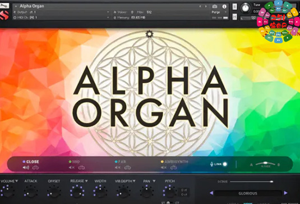
Task: Click the AMBISYNTH load/purge icon
Action: (173, 167)
